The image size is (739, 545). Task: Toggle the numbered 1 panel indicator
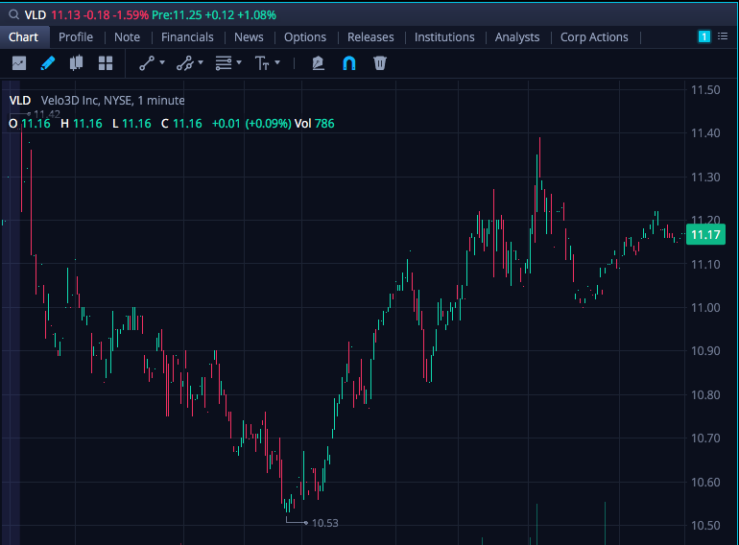[x=704, y=36]
